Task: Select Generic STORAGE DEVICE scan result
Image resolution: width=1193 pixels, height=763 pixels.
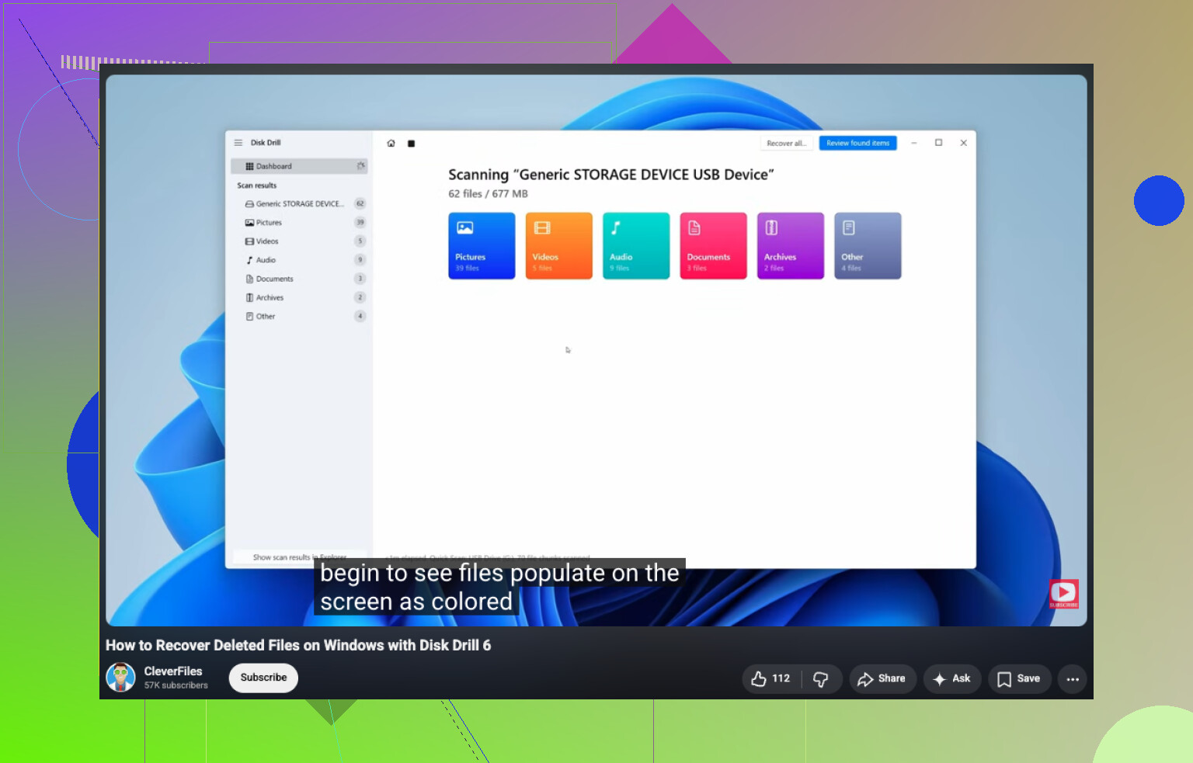Action: (x=299, y=204)
